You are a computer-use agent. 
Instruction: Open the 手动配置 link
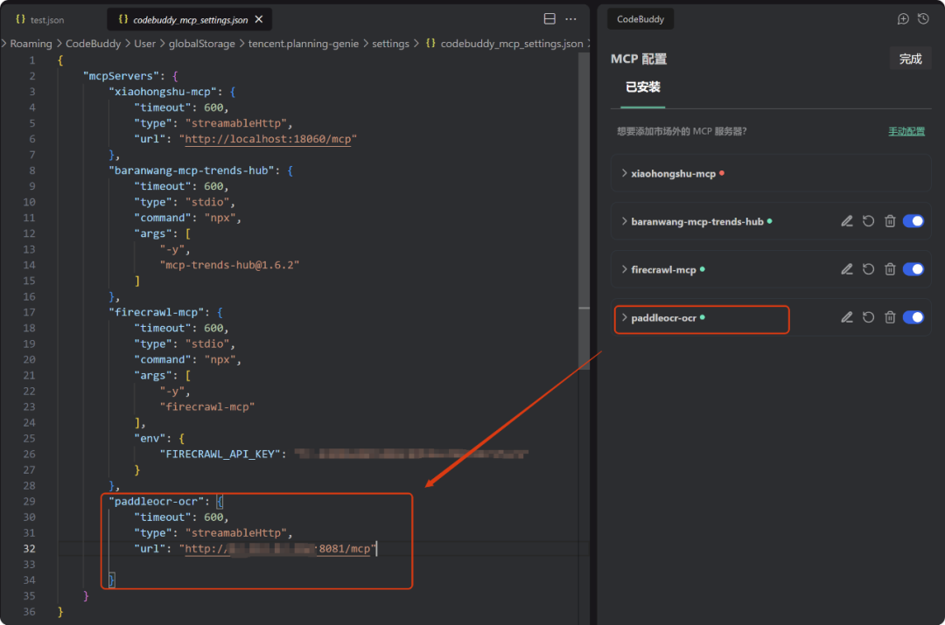pos(906,131)
